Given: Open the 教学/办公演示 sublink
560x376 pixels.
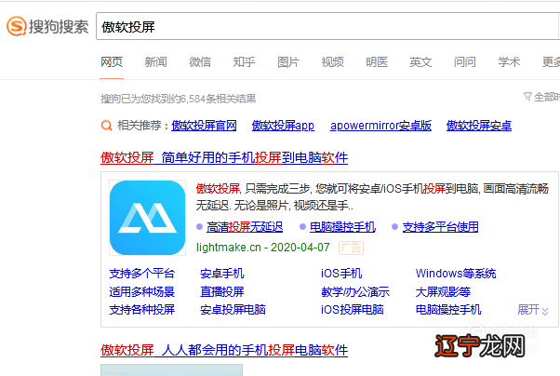Looking at the screenshot, I should click(355, 292).
